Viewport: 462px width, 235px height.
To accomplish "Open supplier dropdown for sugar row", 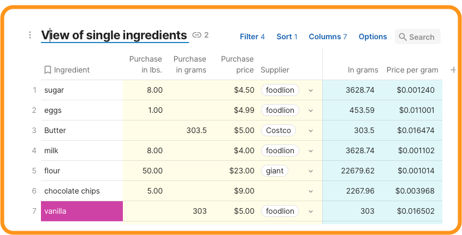I will pyautogui.click(x=311, y=90).
